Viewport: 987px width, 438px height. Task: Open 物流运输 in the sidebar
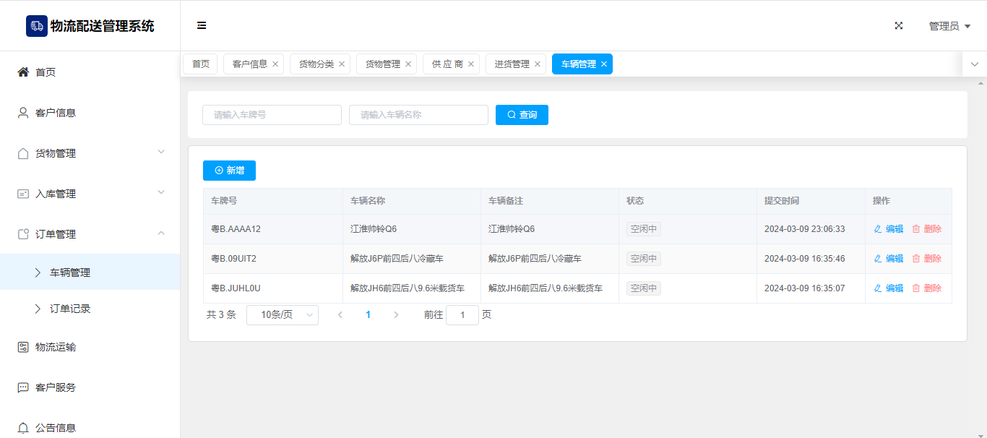click(56, 347)
